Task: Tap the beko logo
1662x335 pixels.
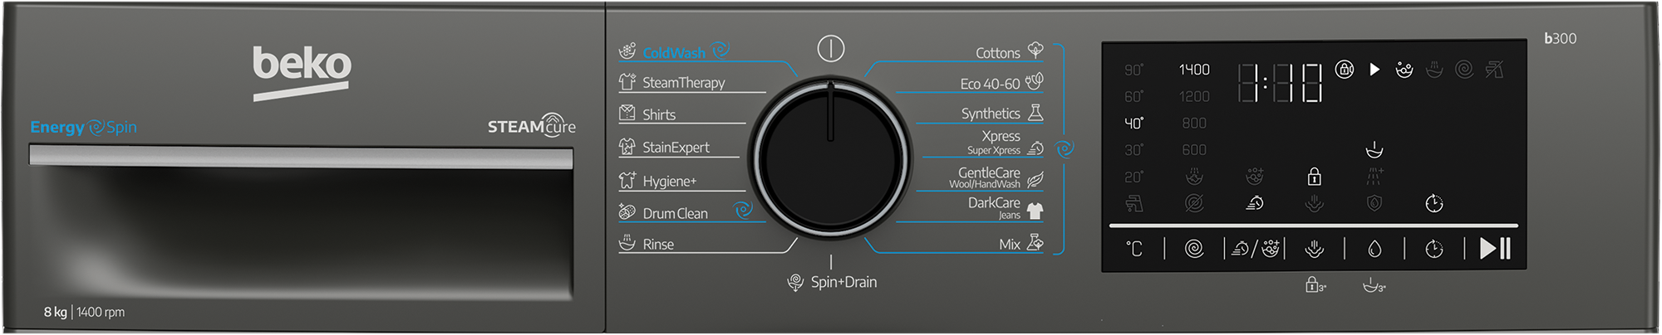Action: (x=302, y=73)
